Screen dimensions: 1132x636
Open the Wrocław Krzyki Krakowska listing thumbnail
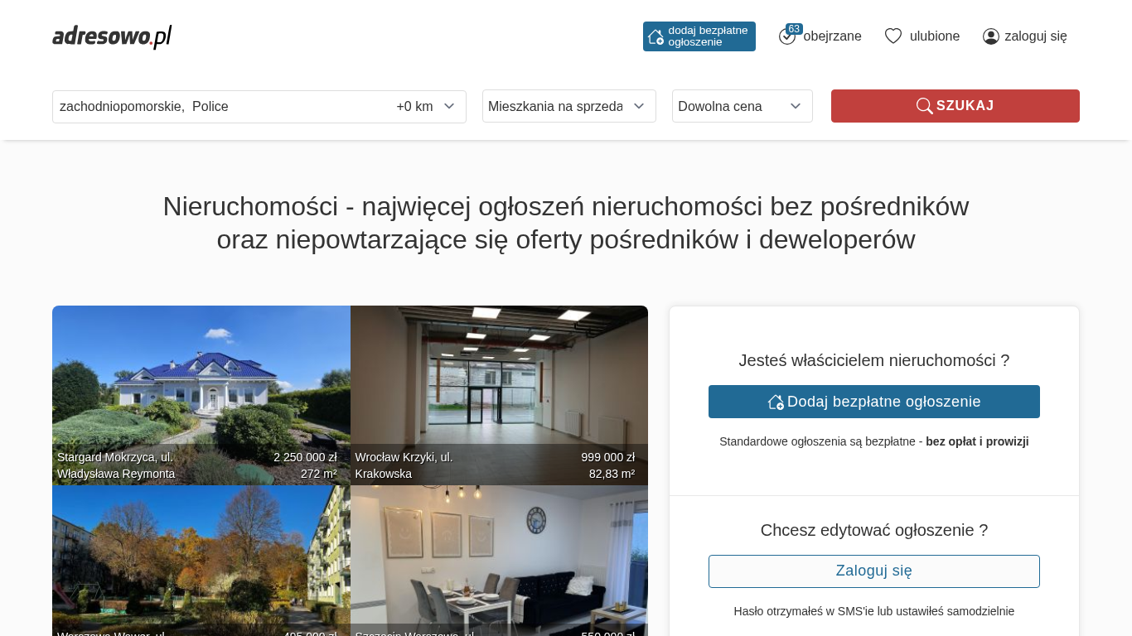(499, 395)
